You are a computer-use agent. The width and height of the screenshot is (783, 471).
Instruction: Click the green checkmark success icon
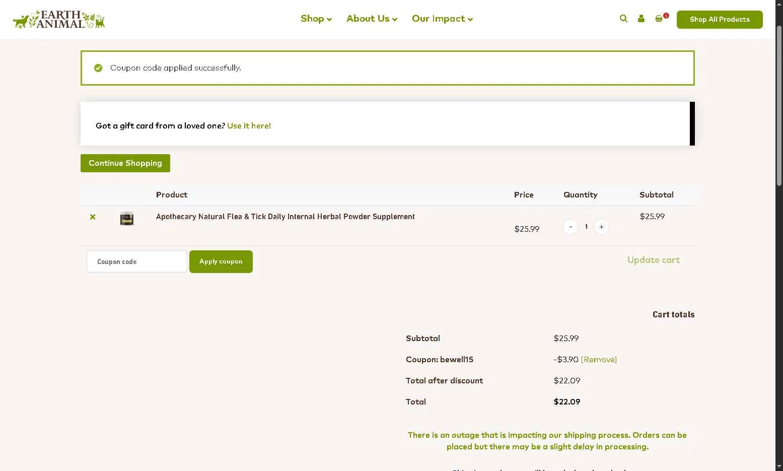pyautogui.click(x=98, y=68)
